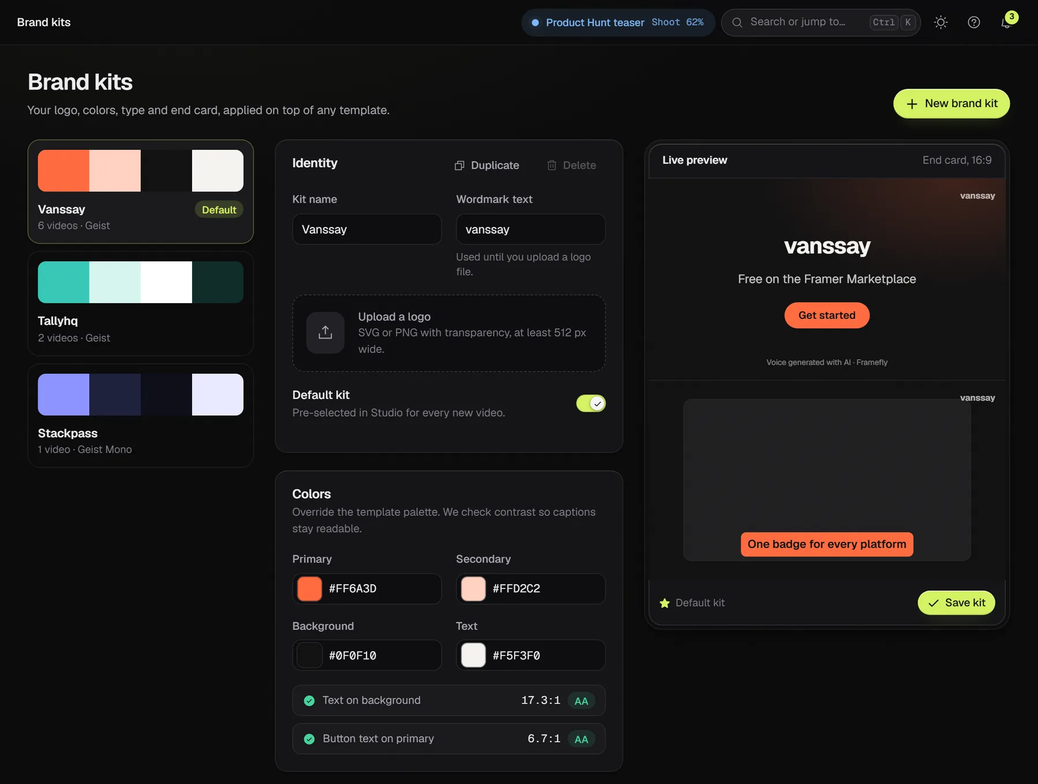Click the Ctrl K shortcut hint
Screen dimensions: 1038x784
pos(893,22)
